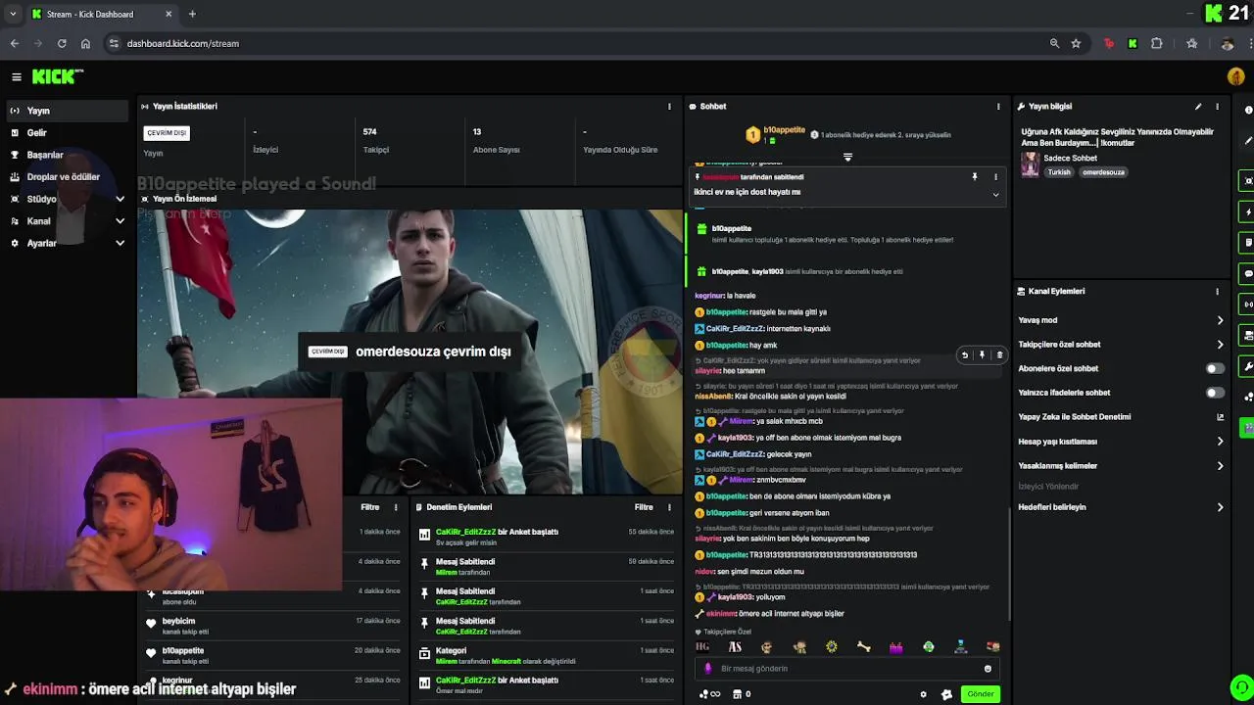The width and height of the screenshot is (1254, 705).
Task: Open Denetim Eylemleri three-dot menu
Action: tap(670, 507)
